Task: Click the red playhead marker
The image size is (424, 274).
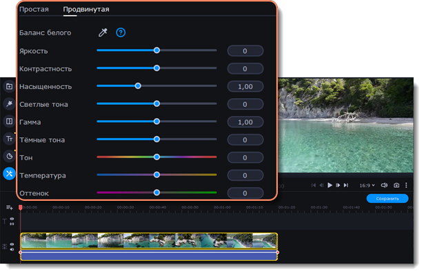Action: (21, 207)
